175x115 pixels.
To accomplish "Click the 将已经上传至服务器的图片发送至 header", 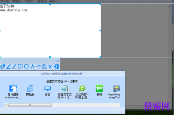I will pyautogui.click(x=62, y=74).
